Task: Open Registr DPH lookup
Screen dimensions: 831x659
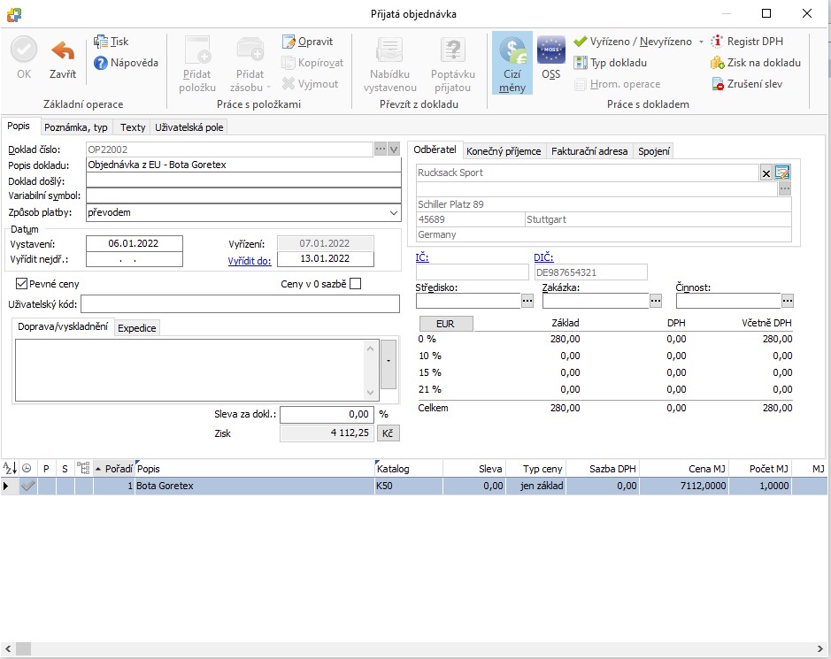Action: [x=747, y=42]
